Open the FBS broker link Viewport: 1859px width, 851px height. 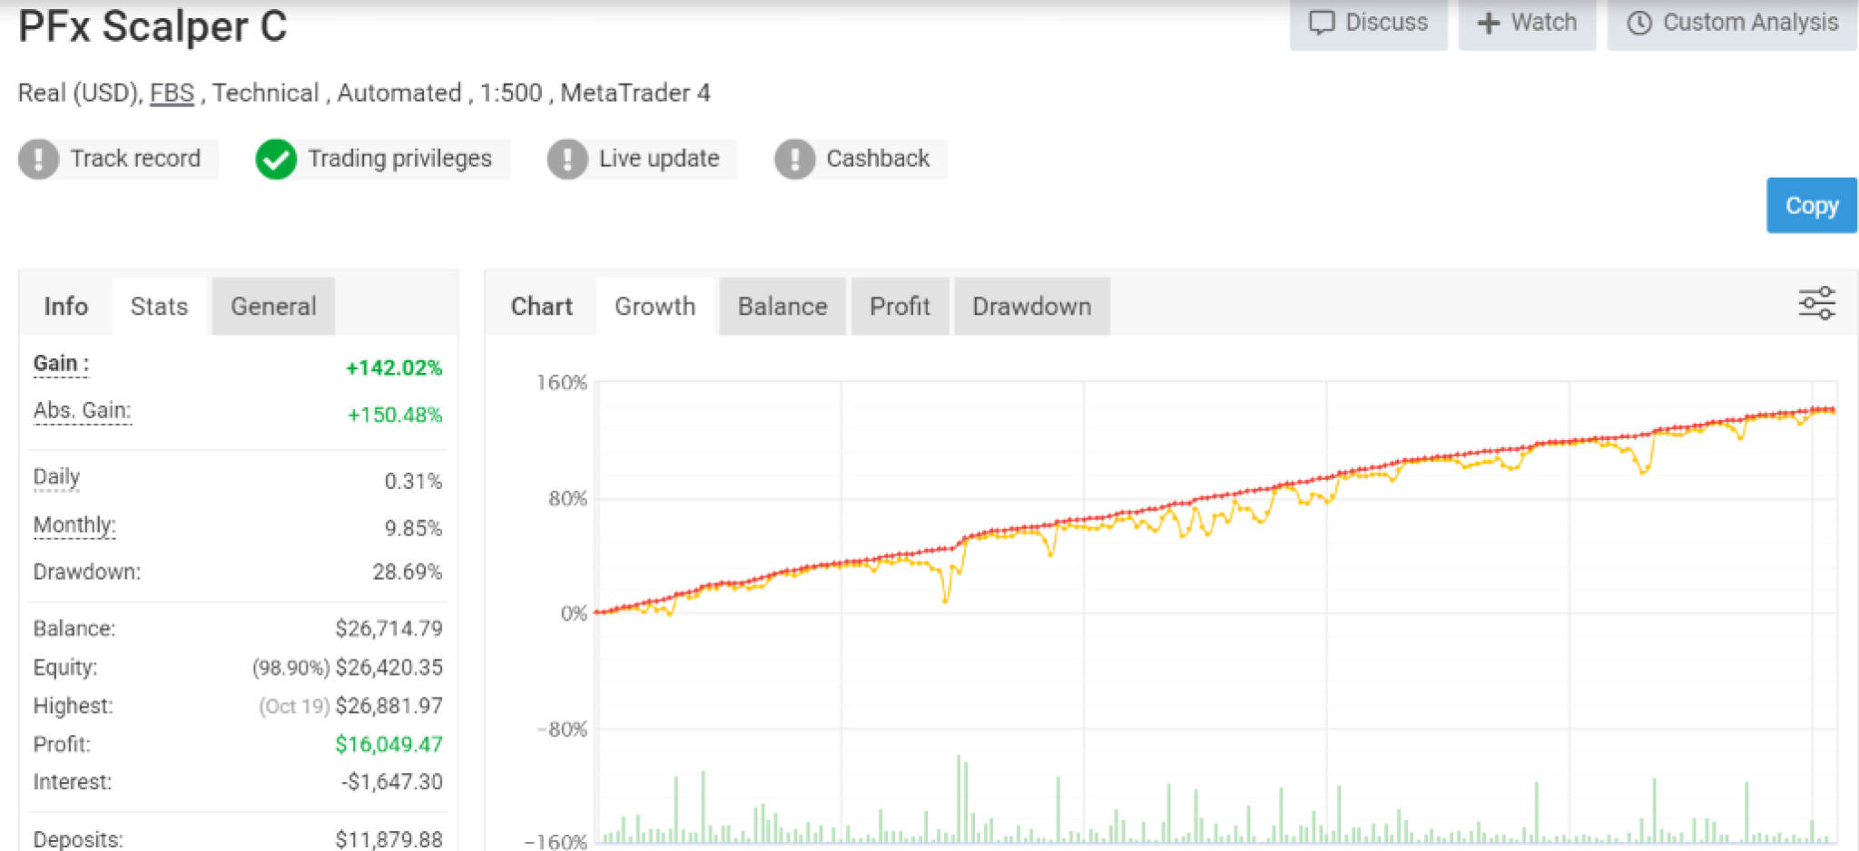[x=172, y=93]
